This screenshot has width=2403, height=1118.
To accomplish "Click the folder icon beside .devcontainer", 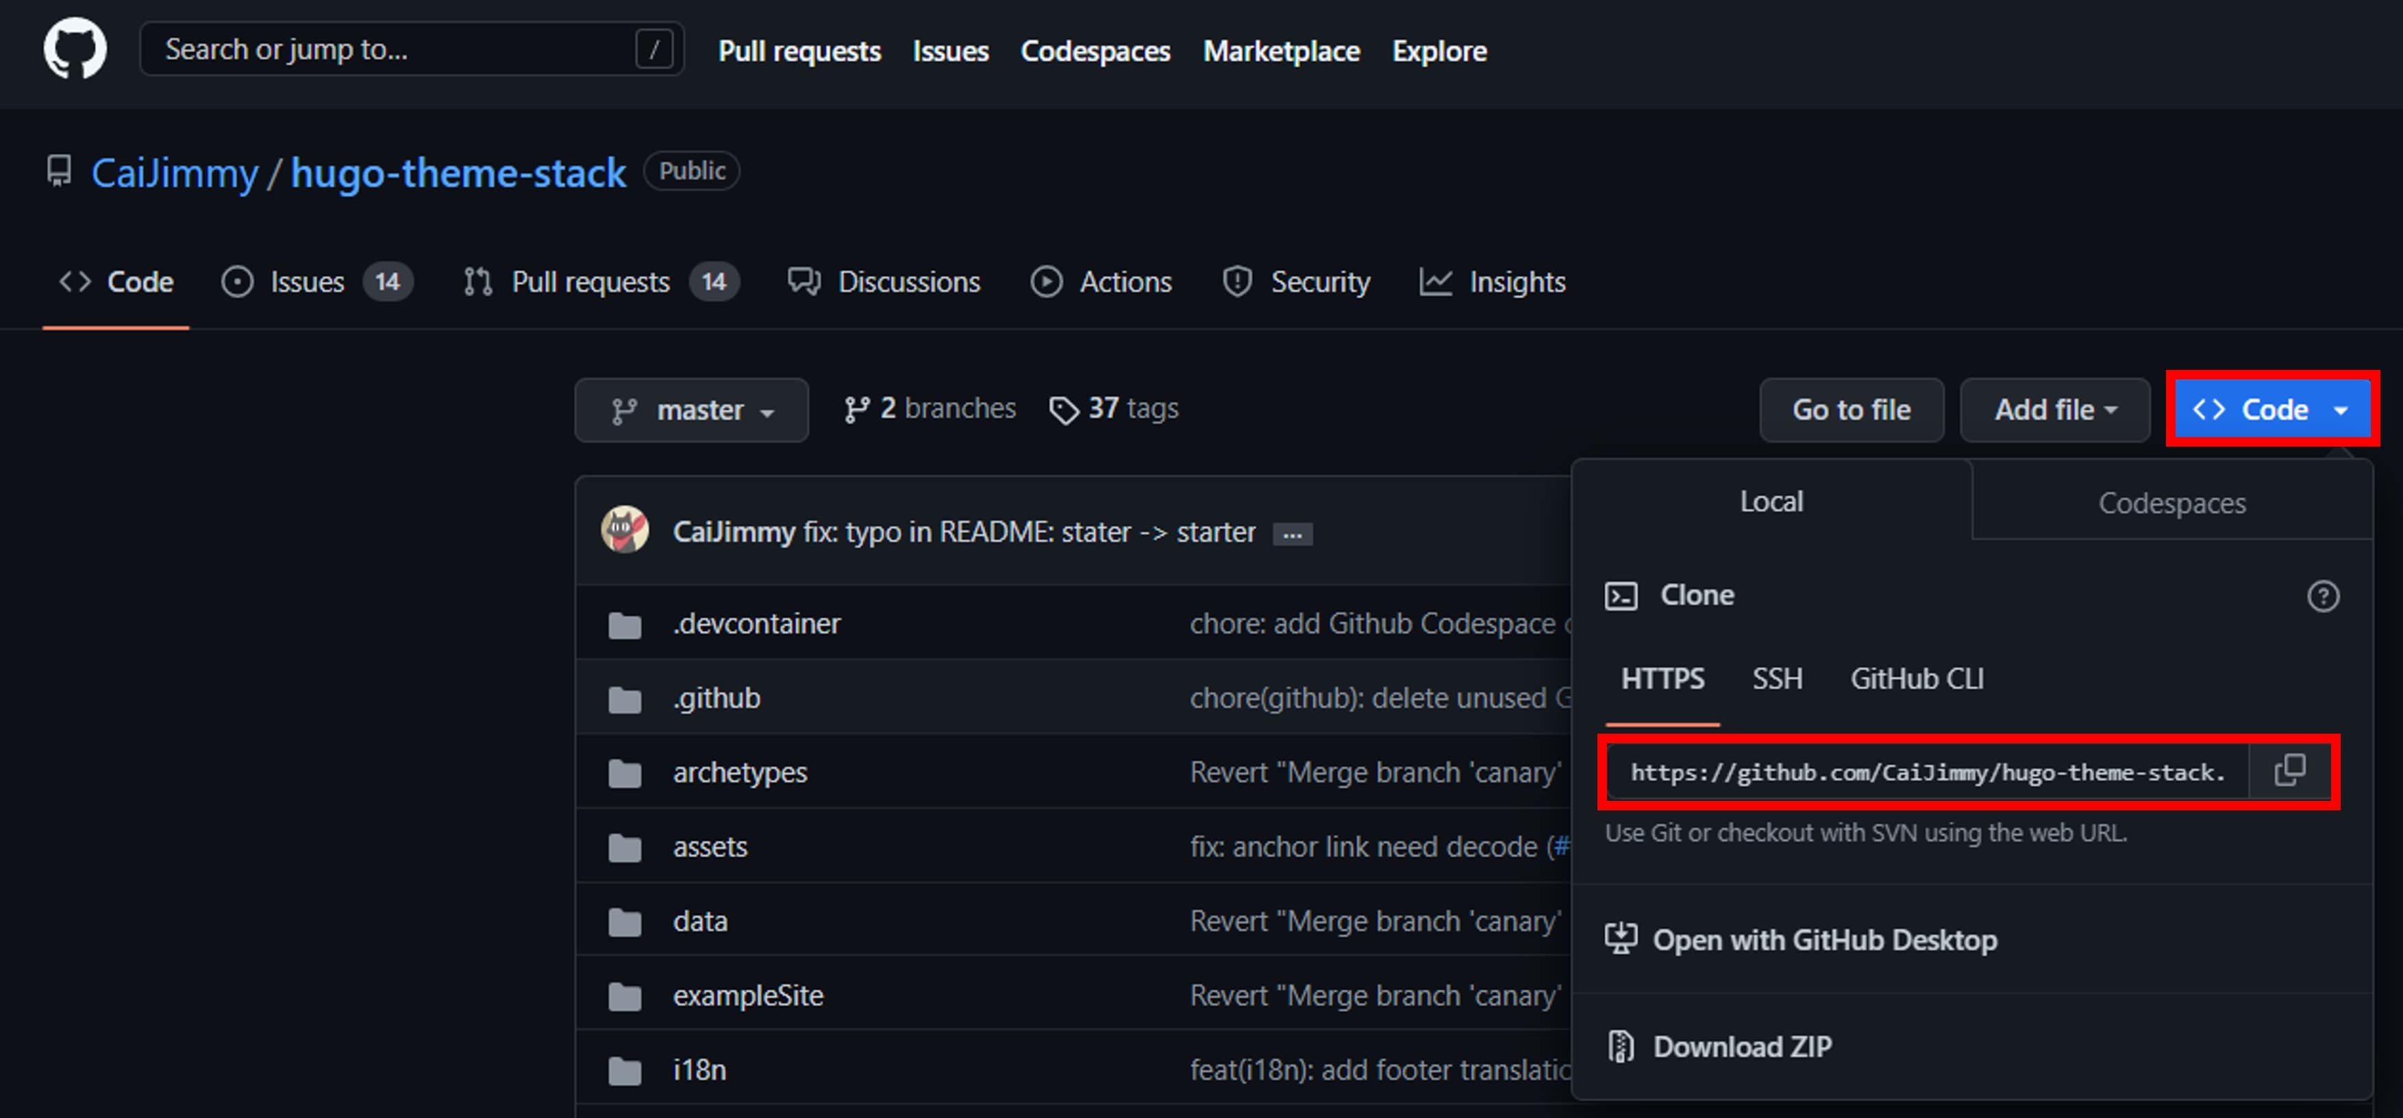I will pyautogui.click(x=624, y=625).
